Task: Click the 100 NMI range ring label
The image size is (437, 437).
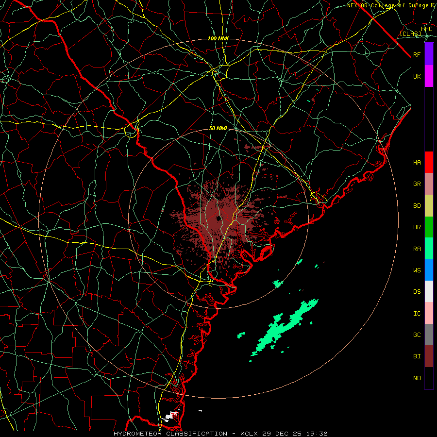Action: [218, 38]
